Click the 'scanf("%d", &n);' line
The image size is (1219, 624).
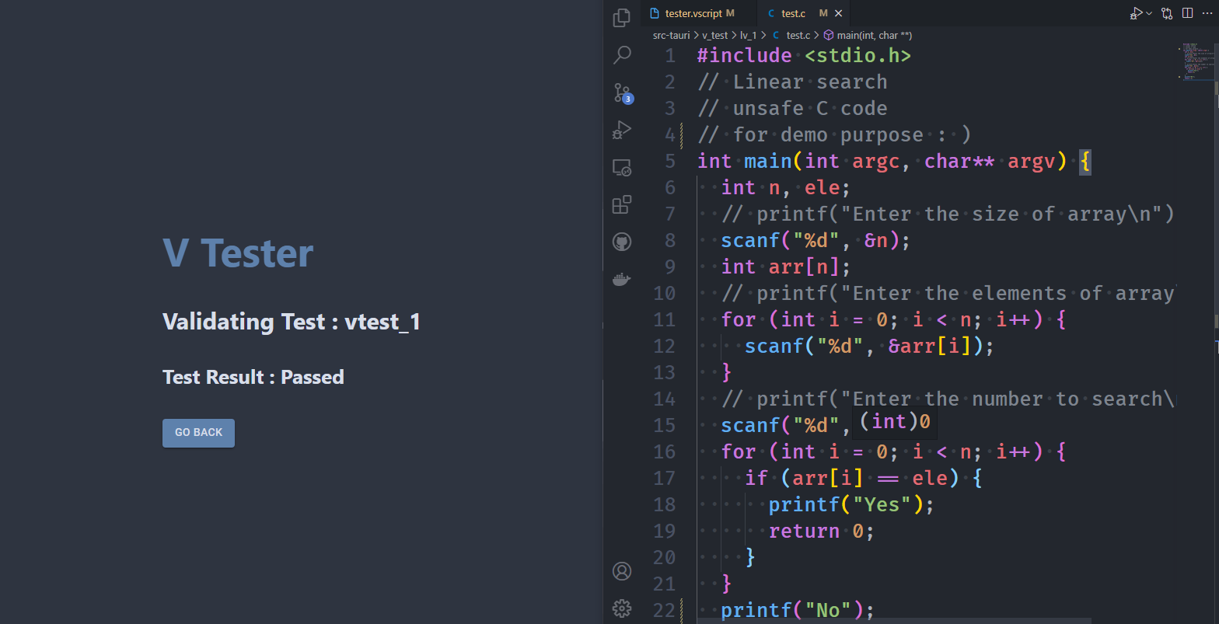[816, 241]
